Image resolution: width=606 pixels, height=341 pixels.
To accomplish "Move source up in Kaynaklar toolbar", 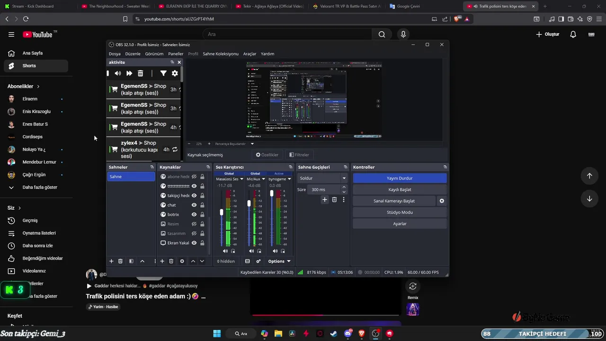I will 193,261.
